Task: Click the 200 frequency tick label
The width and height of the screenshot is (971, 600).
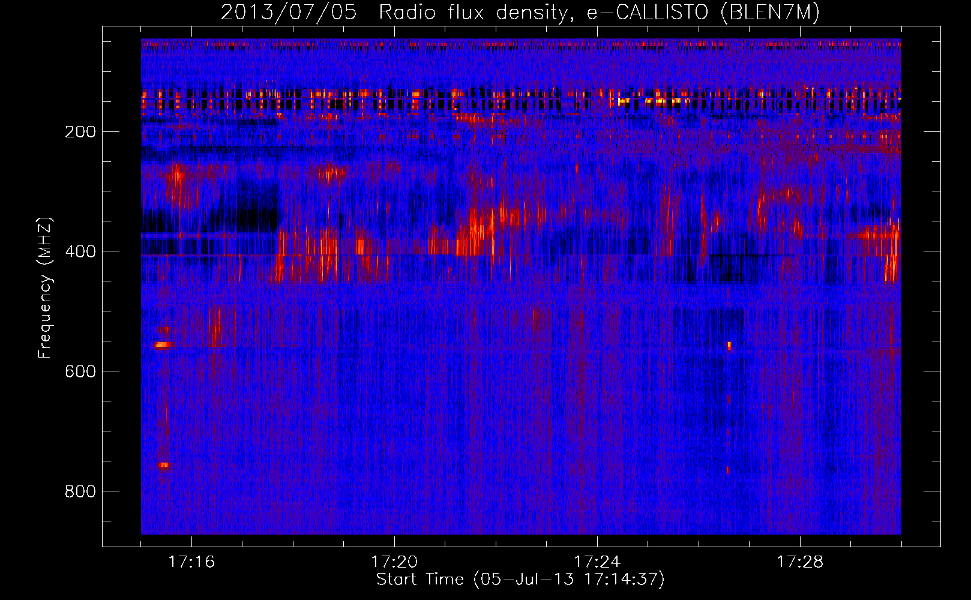Action: (x=80, y=131)
